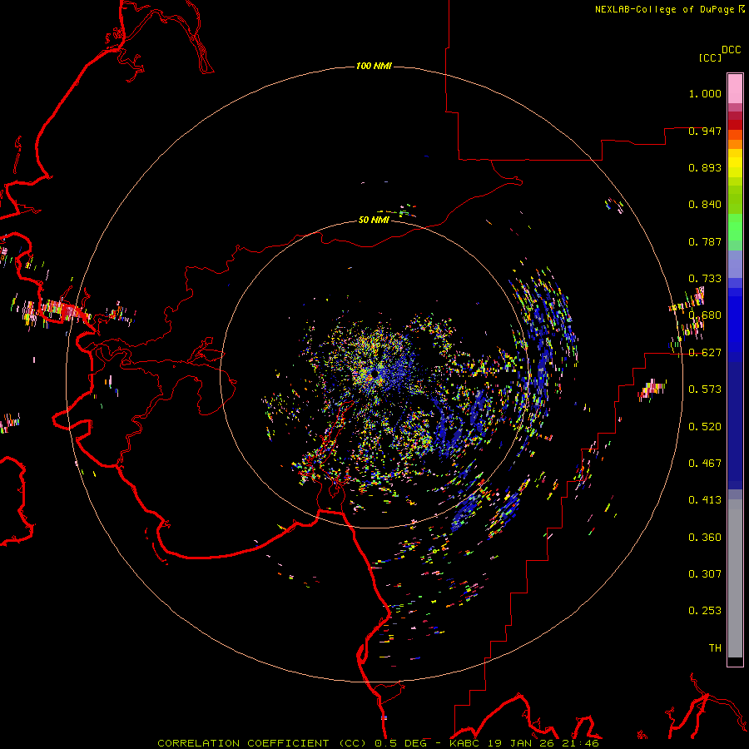Click the 0.840 legend value
Viewport: 749px width, 749px height.
(705, 205)
